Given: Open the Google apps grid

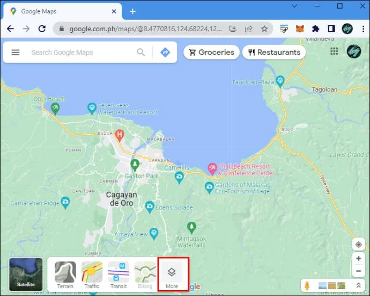Looking at the screenshot, I should click(x=334, y=52).
